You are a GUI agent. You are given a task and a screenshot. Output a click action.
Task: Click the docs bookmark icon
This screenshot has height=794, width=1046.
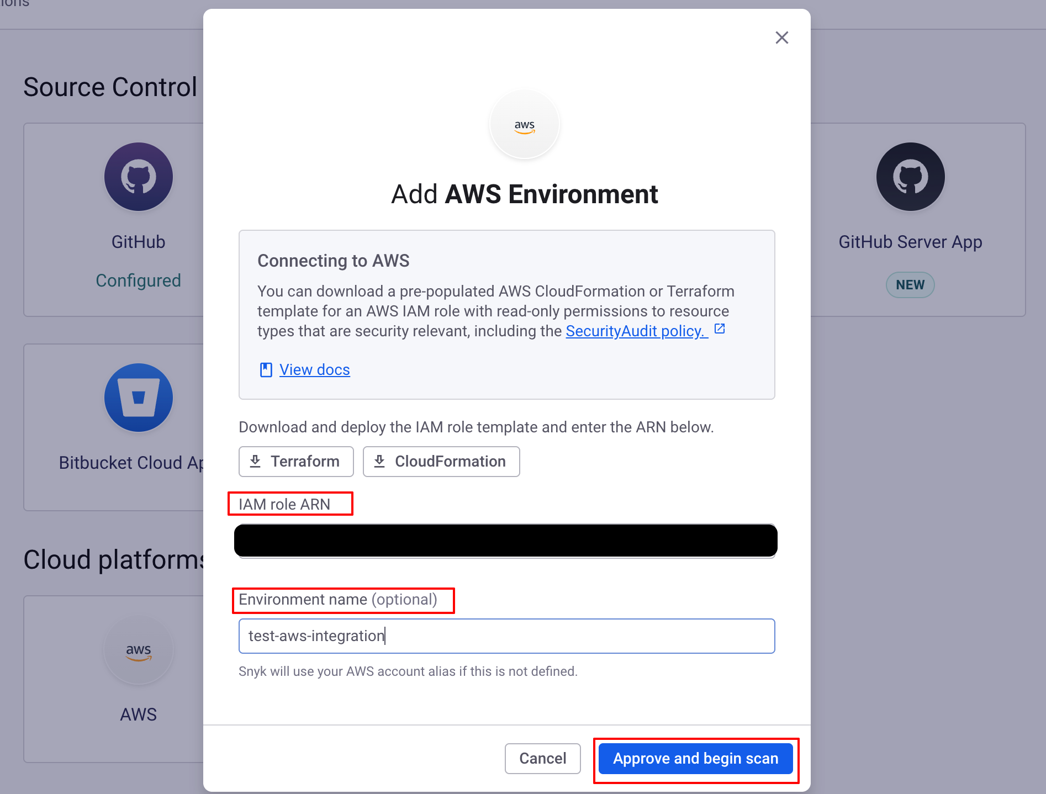click(x=266, y=370)
